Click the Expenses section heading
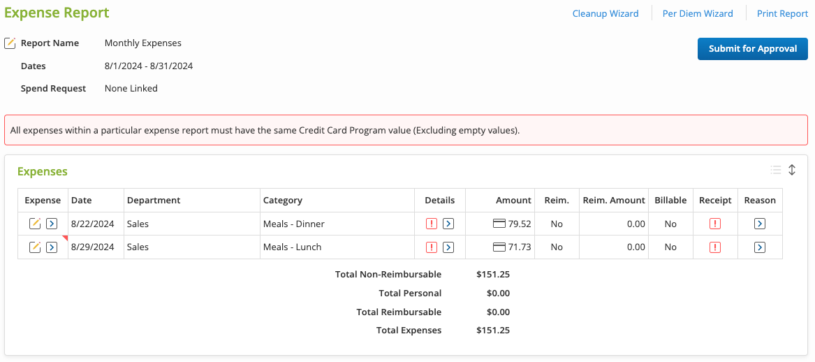 point(42,171)
